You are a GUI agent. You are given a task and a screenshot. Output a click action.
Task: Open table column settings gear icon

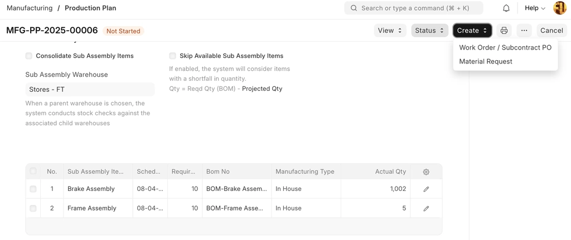(426, 172)
